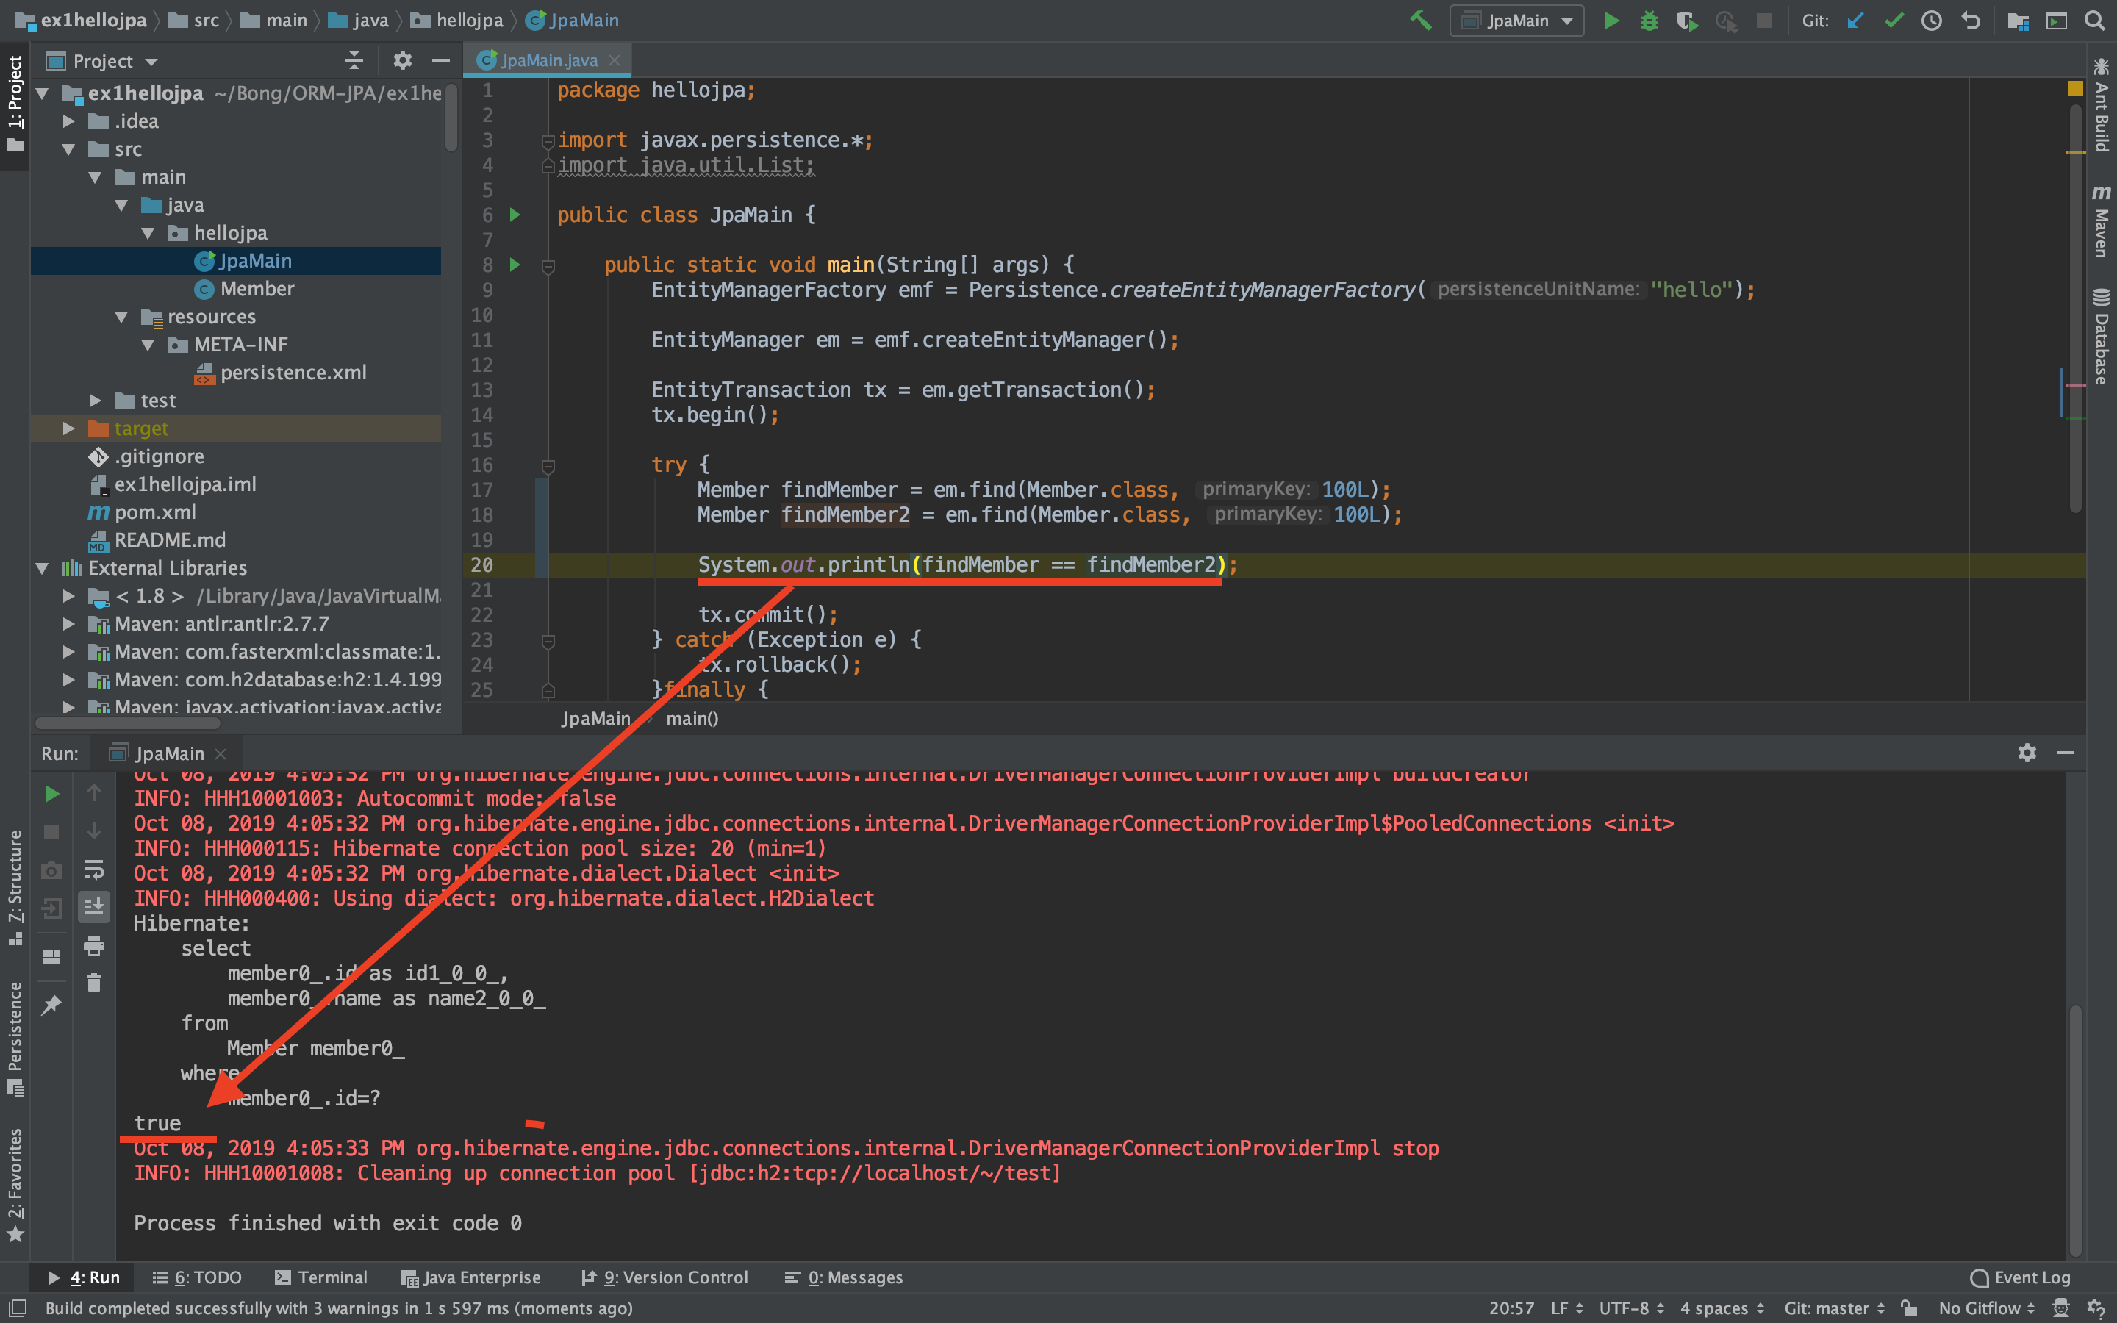Open the Event Log
This screenshot has height=1323, width=2117.
[x=2020, y=1277]
